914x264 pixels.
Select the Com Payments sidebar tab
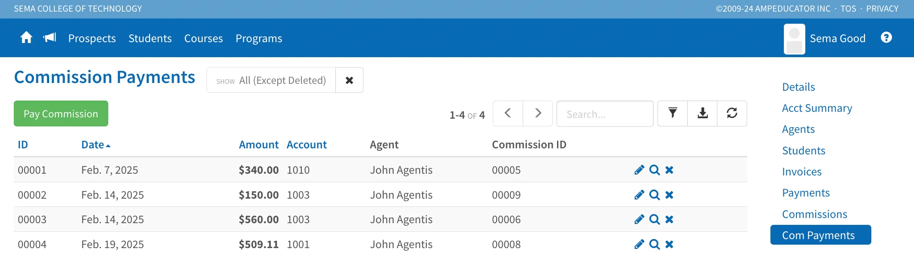pyautogui.click(x=820, y=235)
